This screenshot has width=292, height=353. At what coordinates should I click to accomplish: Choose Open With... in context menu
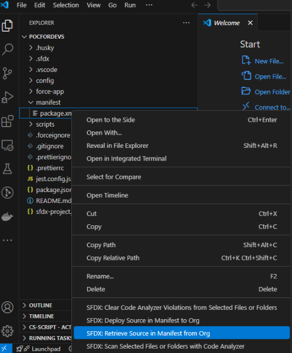(181, 133)
